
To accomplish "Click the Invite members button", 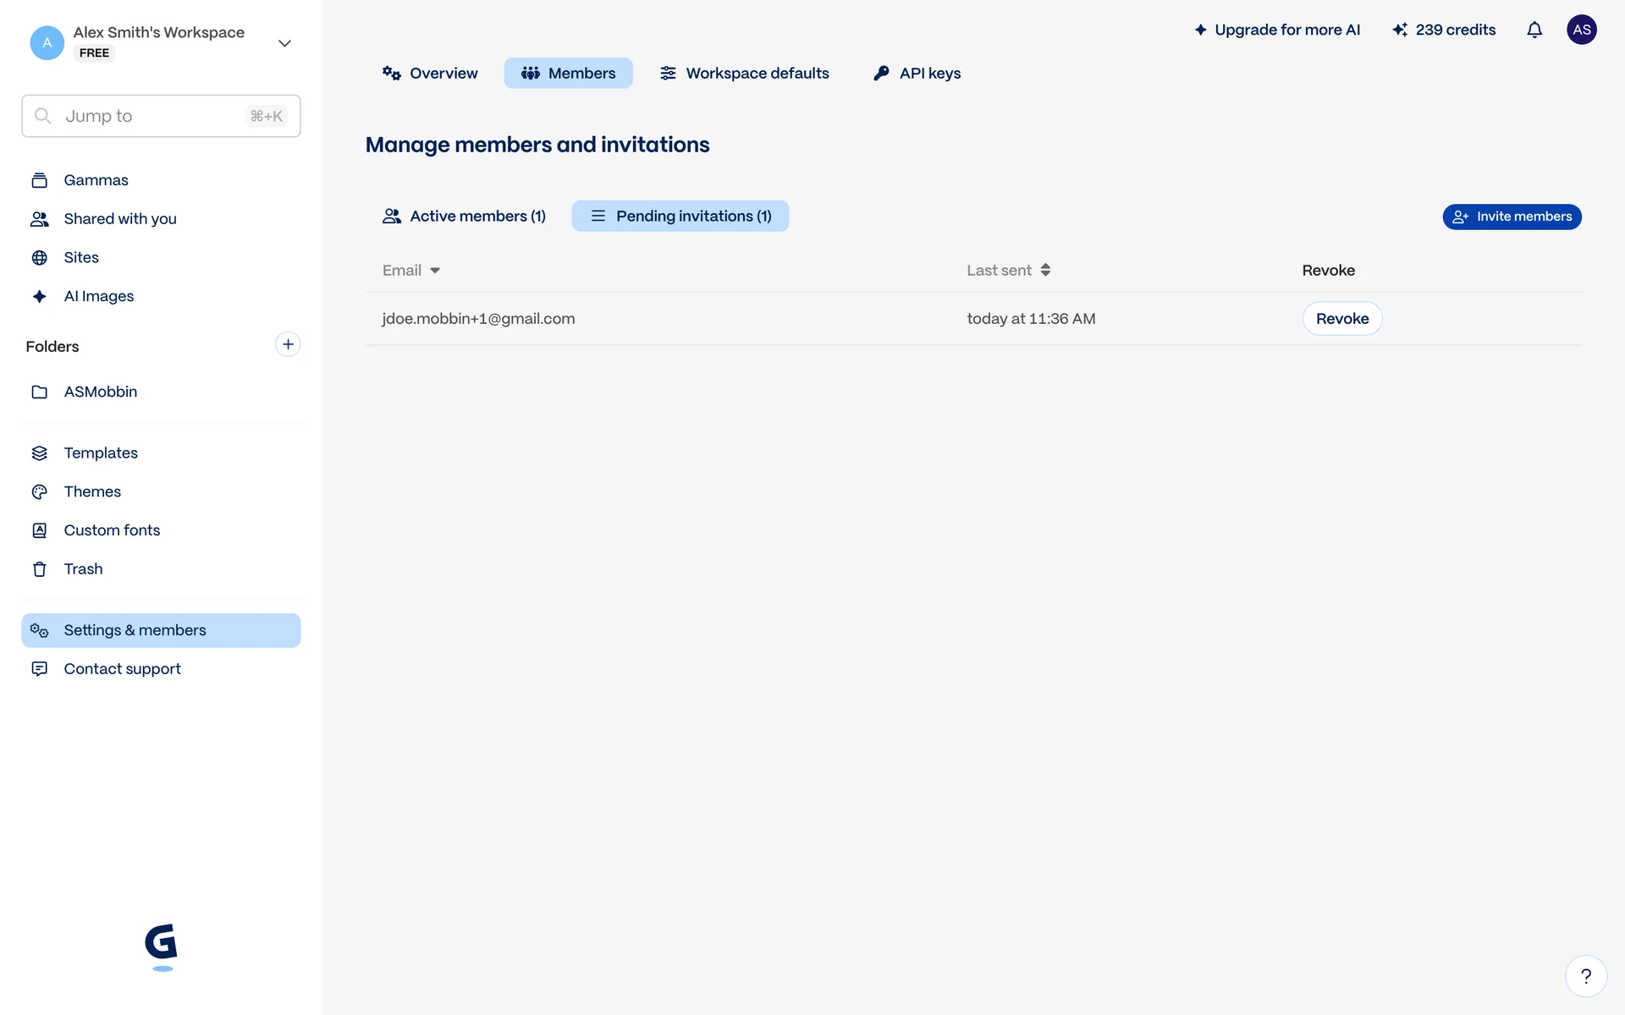I will [x=1512, y=217].
